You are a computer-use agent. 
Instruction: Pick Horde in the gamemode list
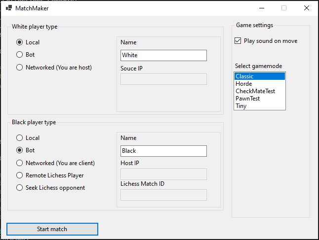pyautogui.click(x=260, y=84)
